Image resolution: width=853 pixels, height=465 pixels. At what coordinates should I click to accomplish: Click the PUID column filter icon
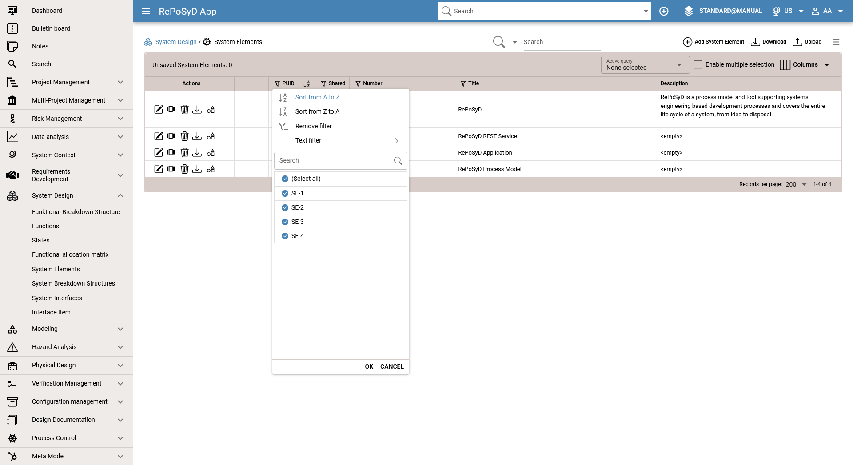tap(277, 83)
